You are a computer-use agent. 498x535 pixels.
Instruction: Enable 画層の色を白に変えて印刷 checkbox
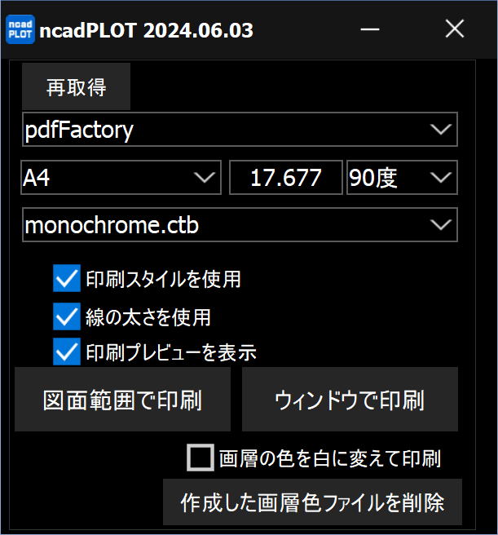201,458
